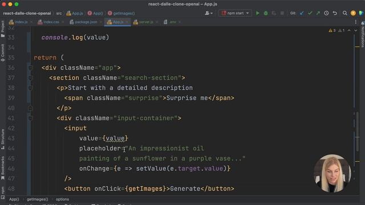Click the three-dot tab options icon
Screen dimensions: 365x205
click(356, 22)
